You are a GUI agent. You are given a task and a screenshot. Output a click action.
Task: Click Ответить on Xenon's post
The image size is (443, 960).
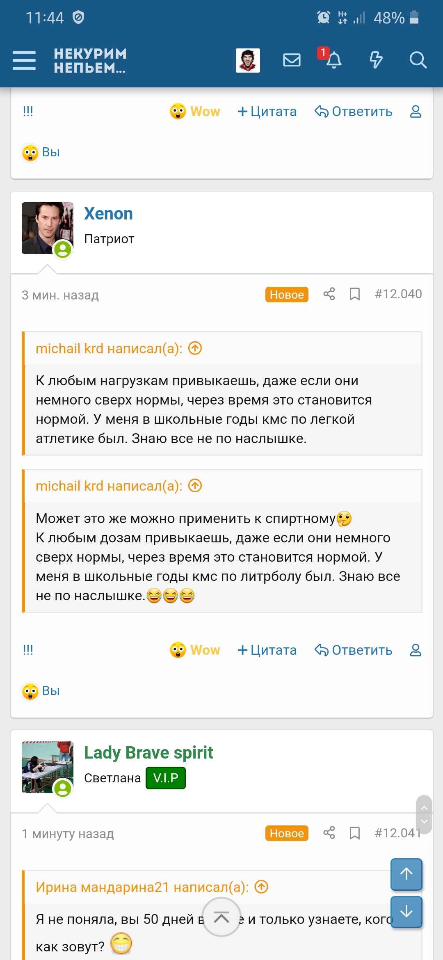click(354, 650)
